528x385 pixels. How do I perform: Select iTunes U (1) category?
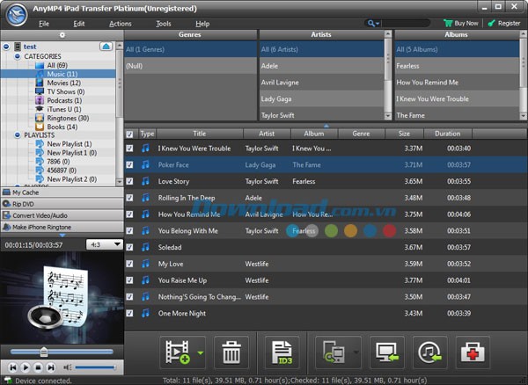64,109
